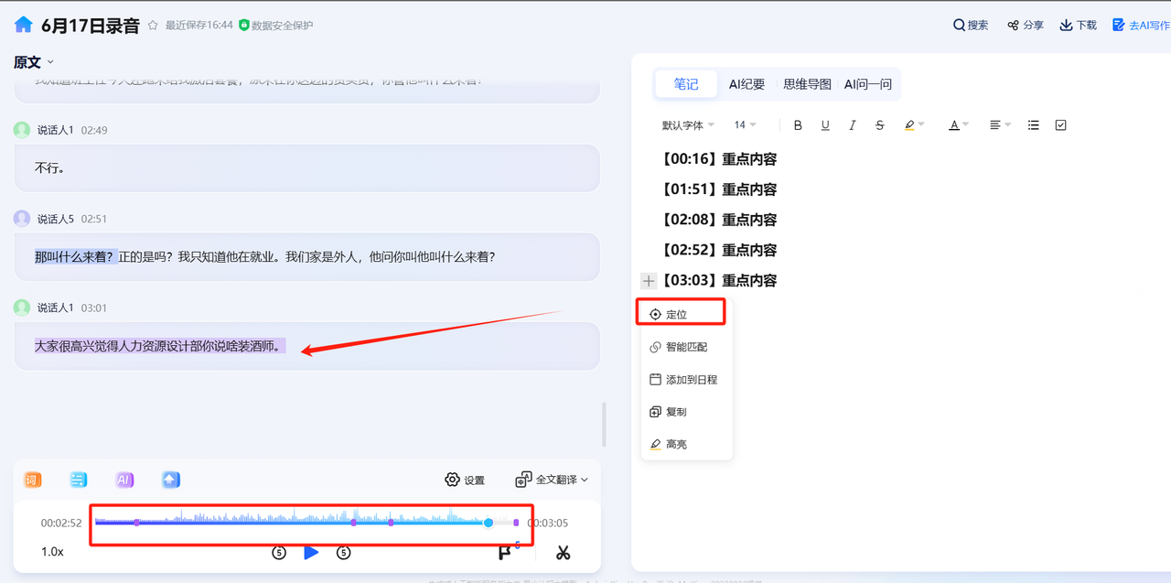Toggle bold formatting in notes toolbar

pos(798,125)
